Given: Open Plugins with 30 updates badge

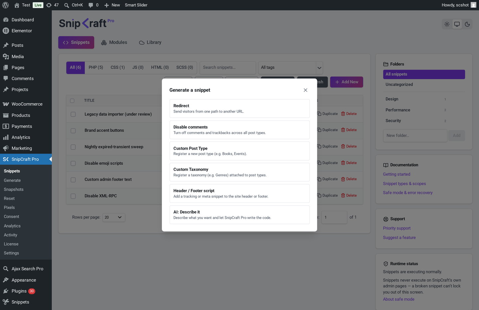Looking at the screenshot, I should coord(26,291).
